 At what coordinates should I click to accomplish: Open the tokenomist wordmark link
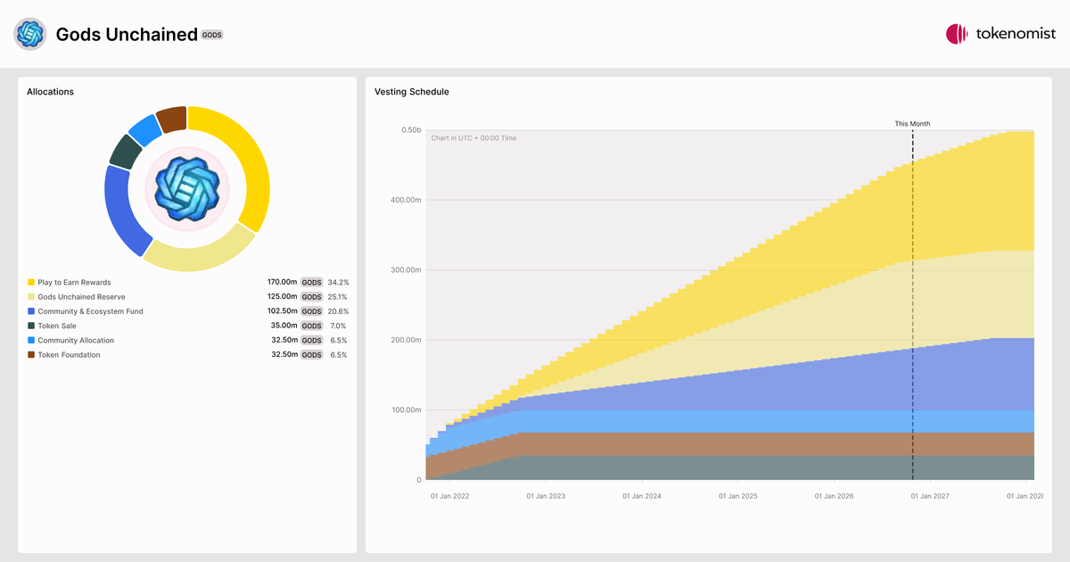1016,34
